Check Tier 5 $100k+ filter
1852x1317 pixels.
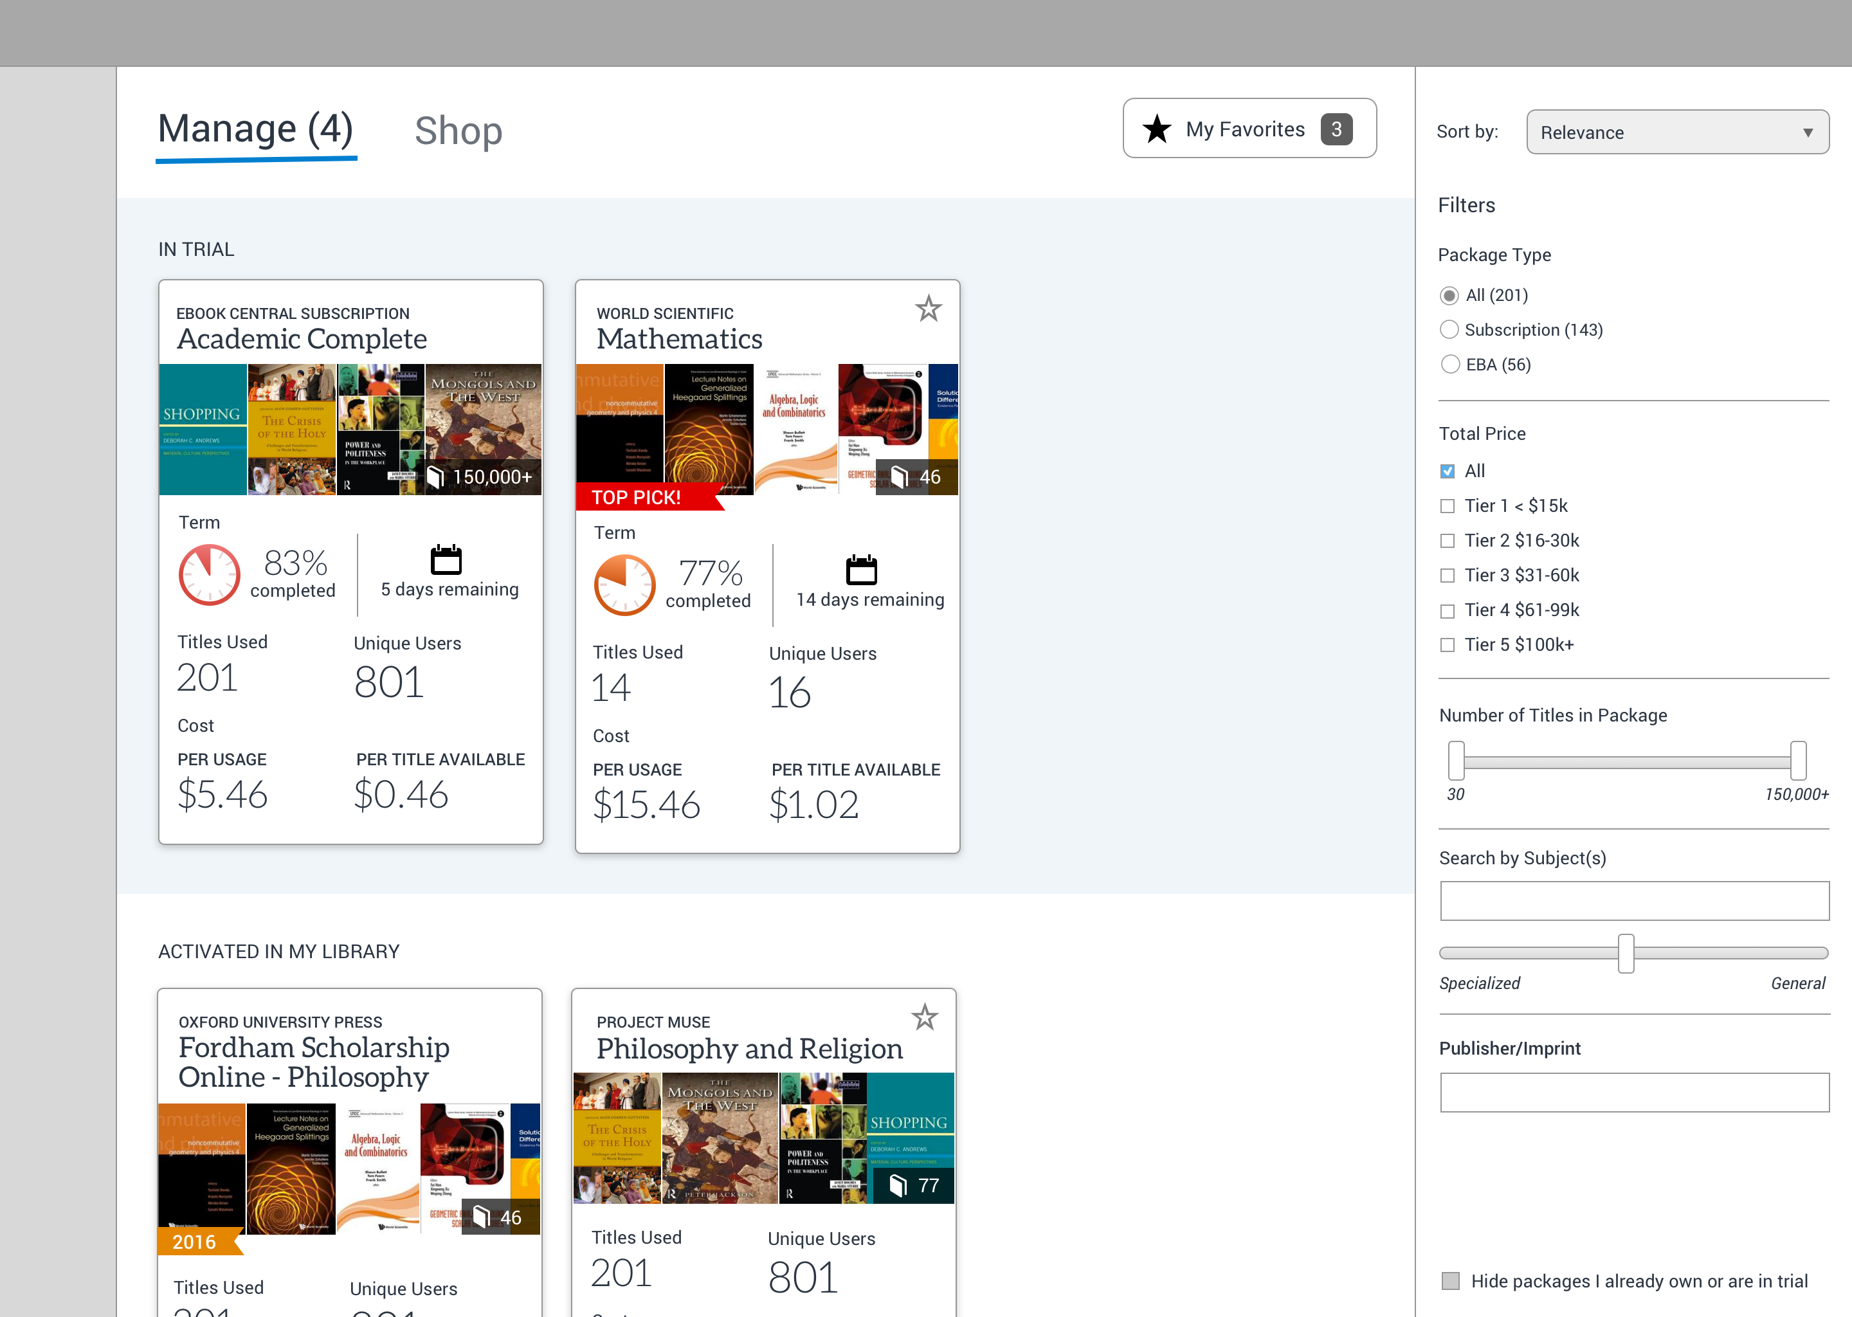pos(1448,646)
